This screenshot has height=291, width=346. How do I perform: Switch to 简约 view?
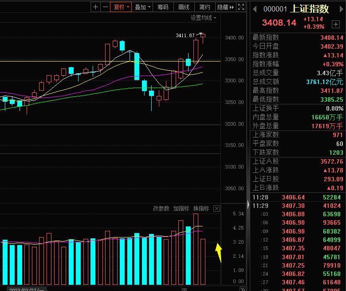coord(204,7)
